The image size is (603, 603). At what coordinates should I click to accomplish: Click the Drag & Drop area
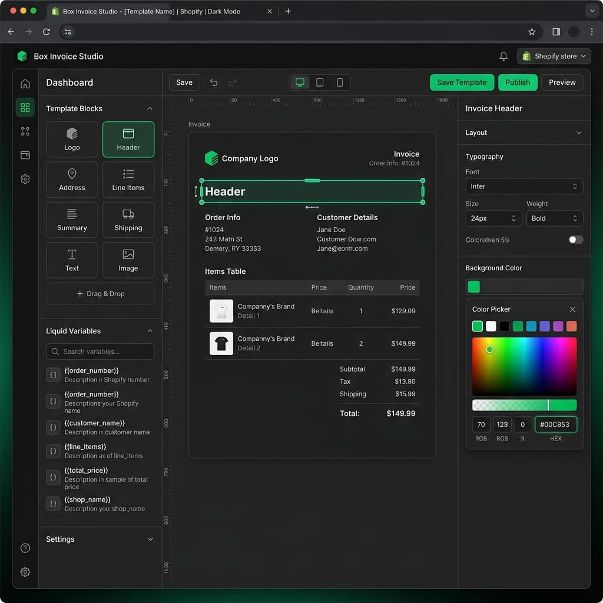100,293
